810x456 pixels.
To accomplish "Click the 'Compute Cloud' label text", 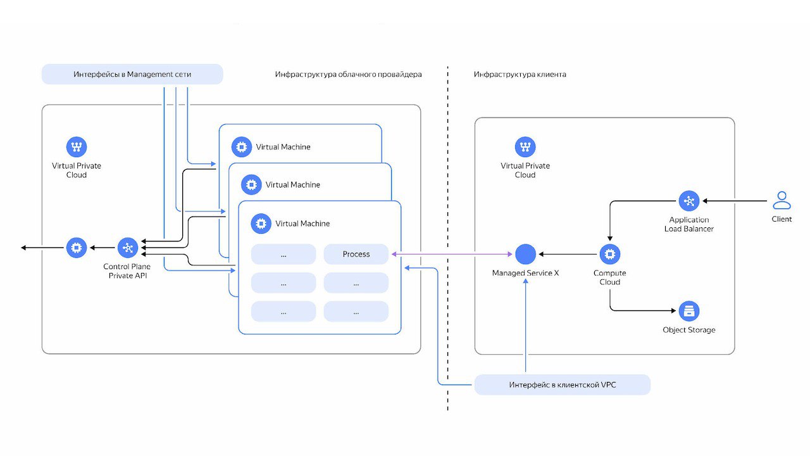I will click(610, 277).
